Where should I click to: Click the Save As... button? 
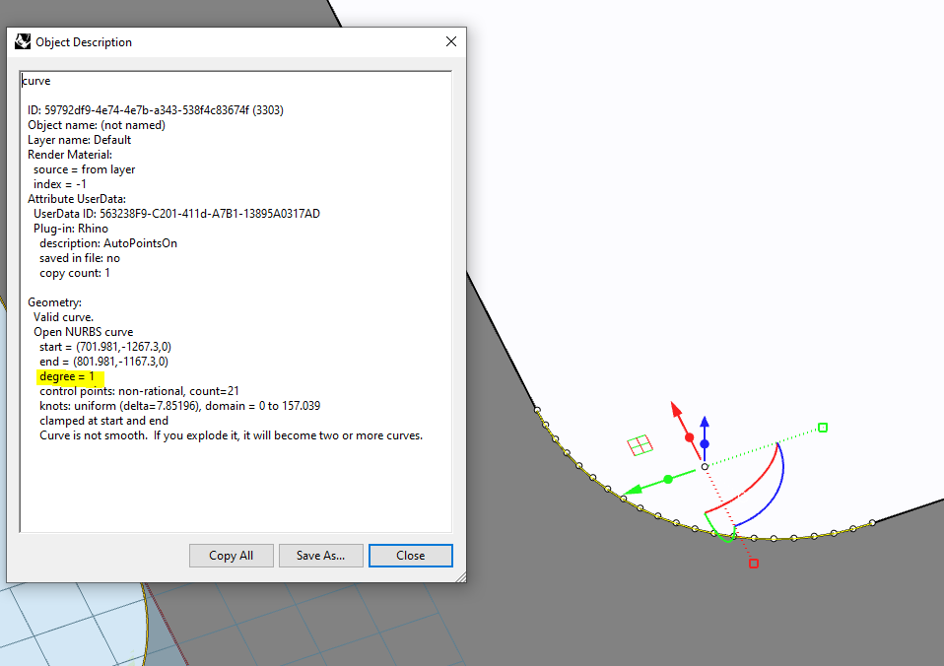click(x=320, y=556)
